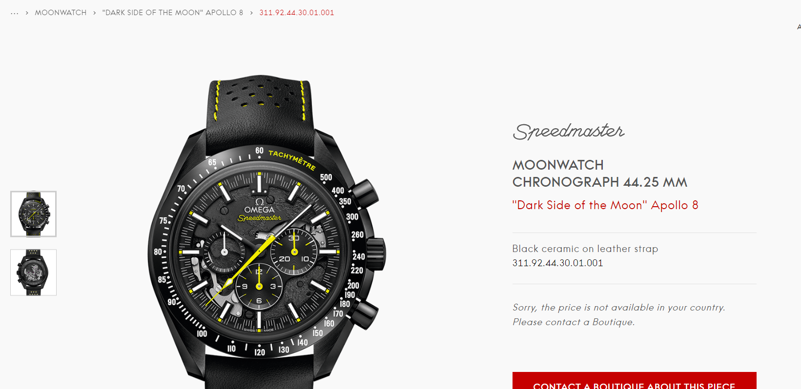Click the chevron before the red reference number

pos(251,13)
